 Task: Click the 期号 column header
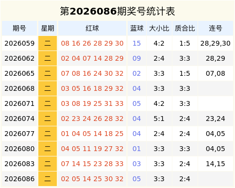tap(19, 28)
